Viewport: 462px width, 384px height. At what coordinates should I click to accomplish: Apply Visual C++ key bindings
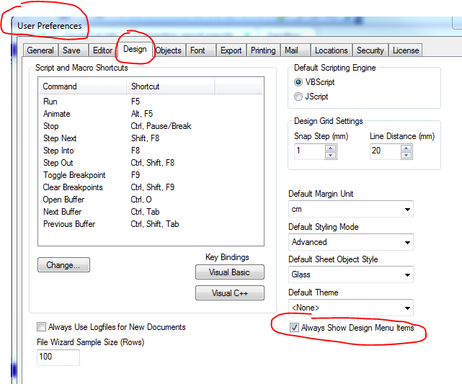pyautogui.click(x=229, y=293)
